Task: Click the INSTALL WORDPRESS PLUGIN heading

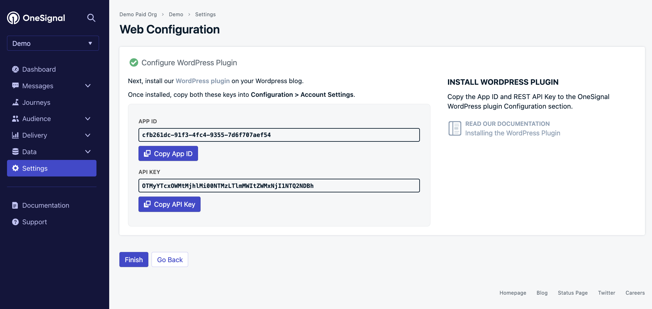Action: [503, 82]
